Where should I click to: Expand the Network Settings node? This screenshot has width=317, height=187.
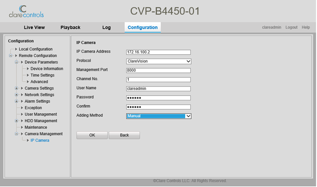coord(17,95)
